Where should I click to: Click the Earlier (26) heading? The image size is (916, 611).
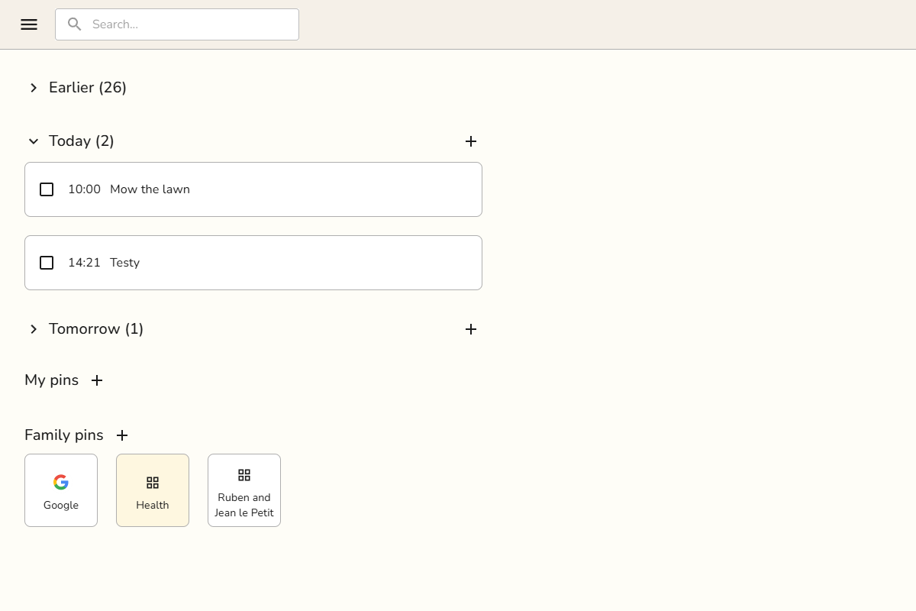(x=88, y=88)
